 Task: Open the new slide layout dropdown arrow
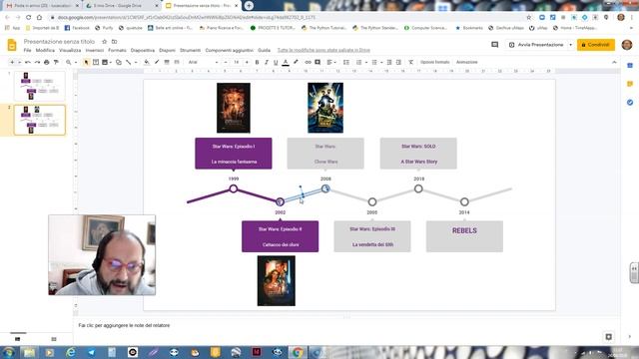click(19, 62)
